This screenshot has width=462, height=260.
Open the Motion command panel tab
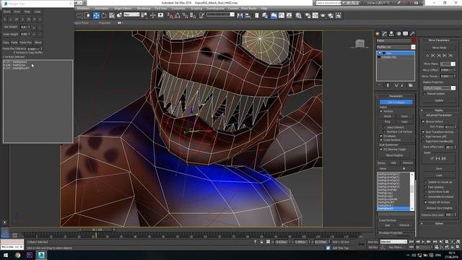coord(398,34)
